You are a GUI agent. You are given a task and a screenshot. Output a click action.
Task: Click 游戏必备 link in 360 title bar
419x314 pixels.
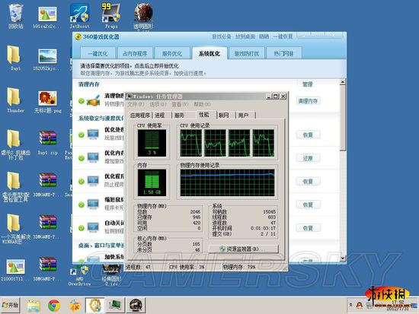(x=221, y=36)
